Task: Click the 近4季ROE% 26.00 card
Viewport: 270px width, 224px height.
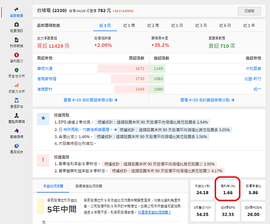Action: pyautogui.click(x=253, y=211)
